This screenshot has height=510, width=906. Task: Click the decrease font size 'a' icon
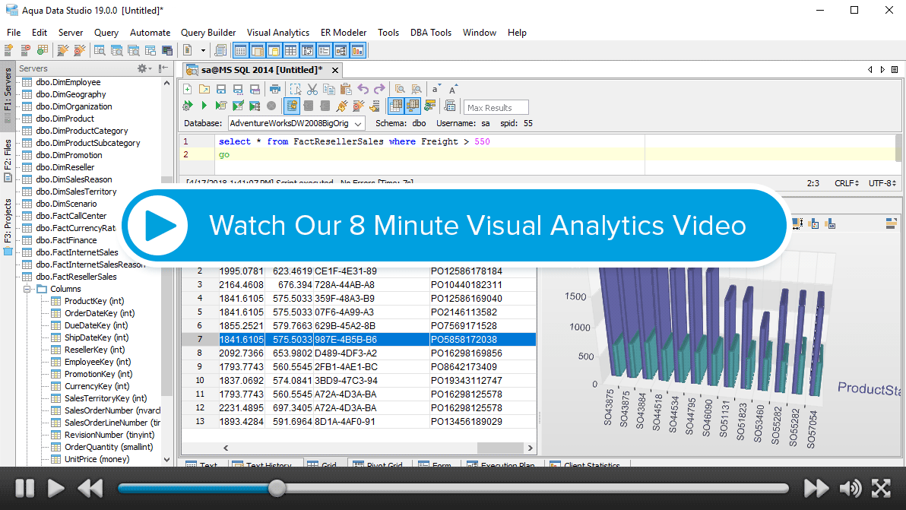(x=436, y=89)
